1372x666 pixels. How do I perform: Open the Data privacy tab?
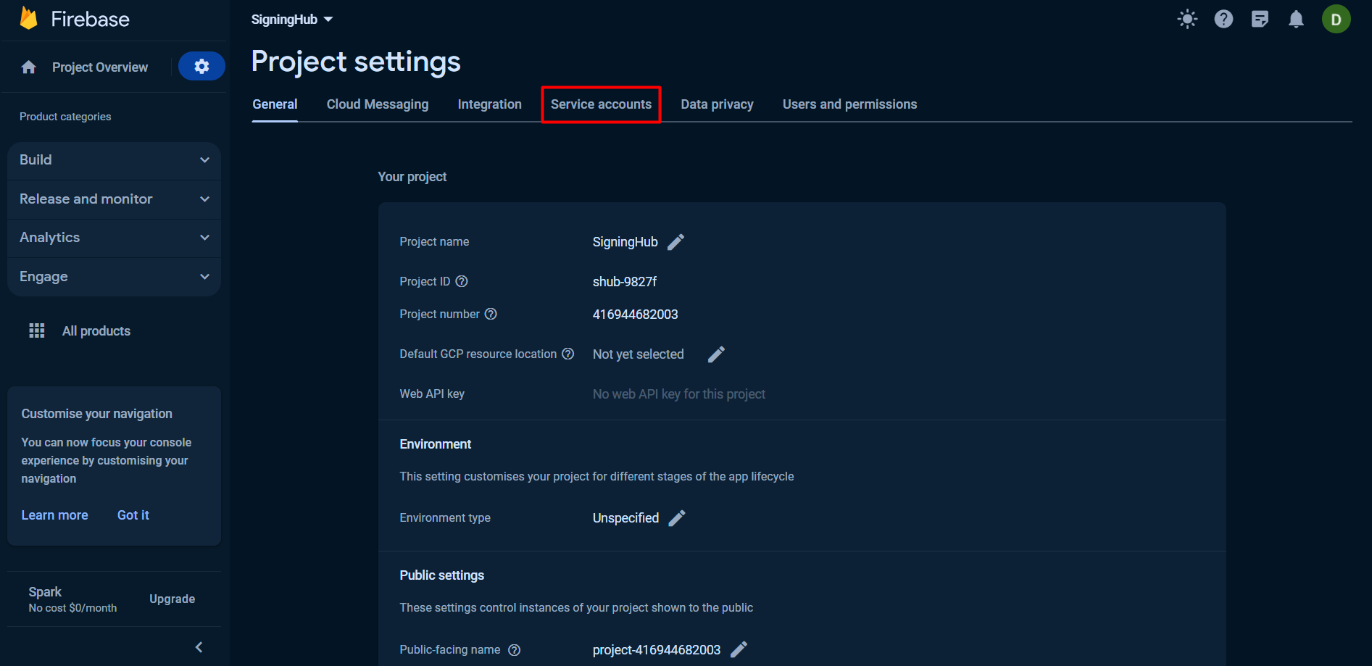point(717,104)
